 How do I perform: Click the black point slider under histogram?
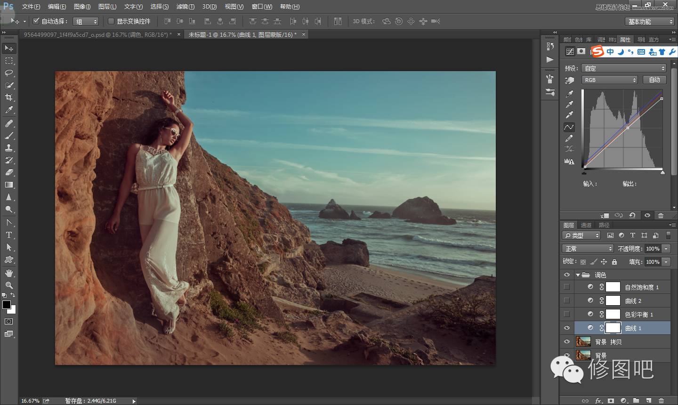click(x=584, y=172)
